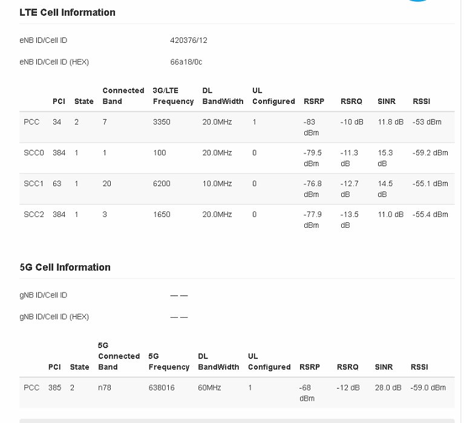Viewport: 464px width, 423px height.
Task: Click the LTE DL BandWidth column header
Action: coord(223,96)
